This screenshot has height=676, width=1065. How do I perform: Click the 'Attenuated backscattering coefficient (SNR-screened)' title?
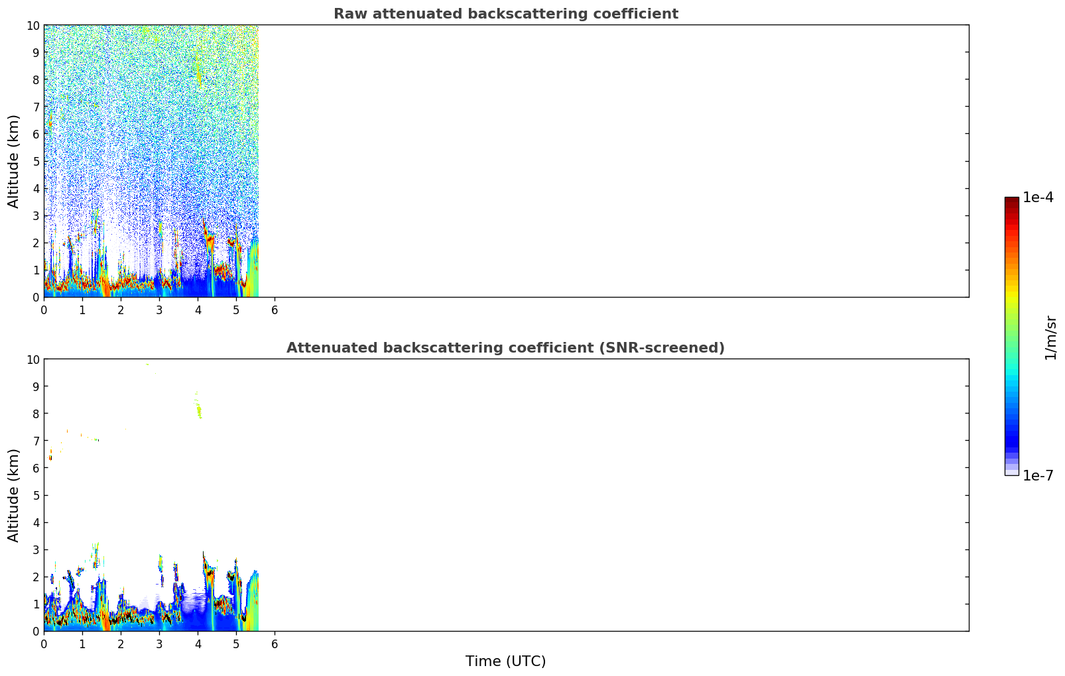point(505,348)
